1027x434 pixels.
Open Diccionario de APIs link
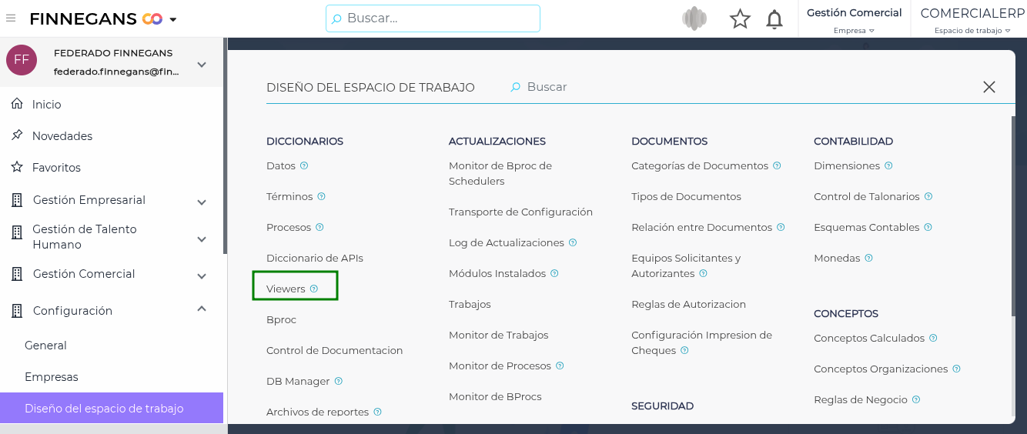point(315,258)
